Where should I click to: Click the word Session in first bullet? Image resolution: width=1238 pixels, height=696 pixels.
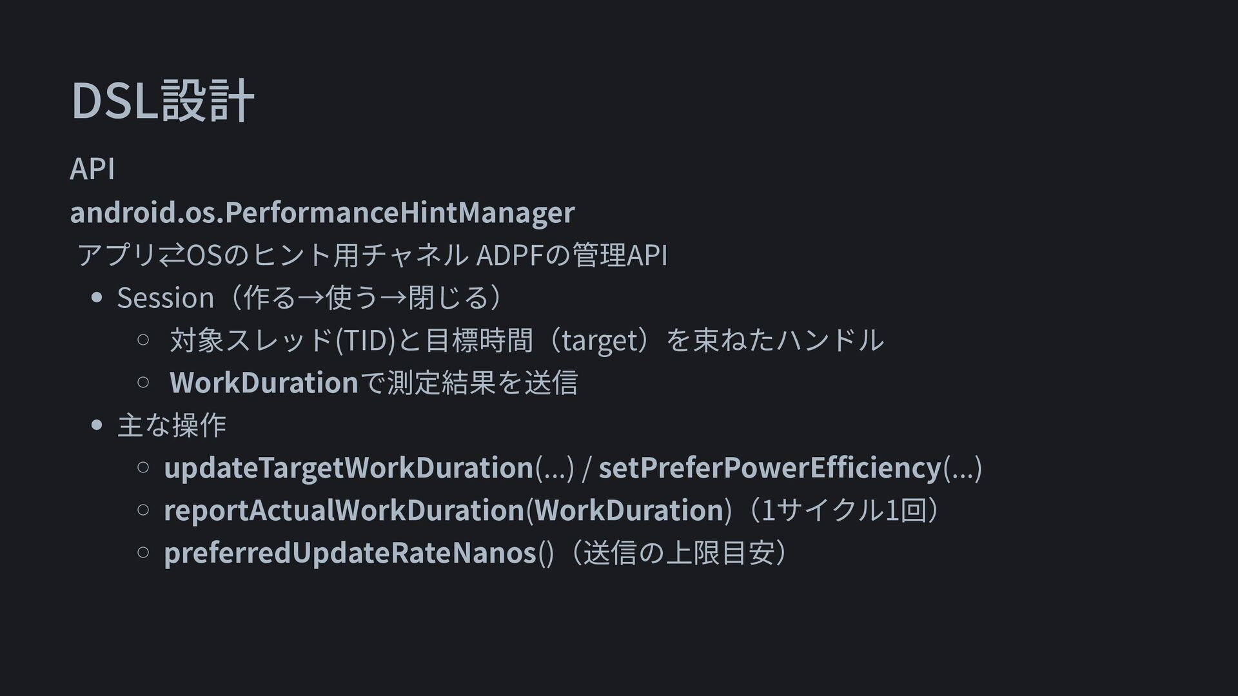(x=165, y=298)
